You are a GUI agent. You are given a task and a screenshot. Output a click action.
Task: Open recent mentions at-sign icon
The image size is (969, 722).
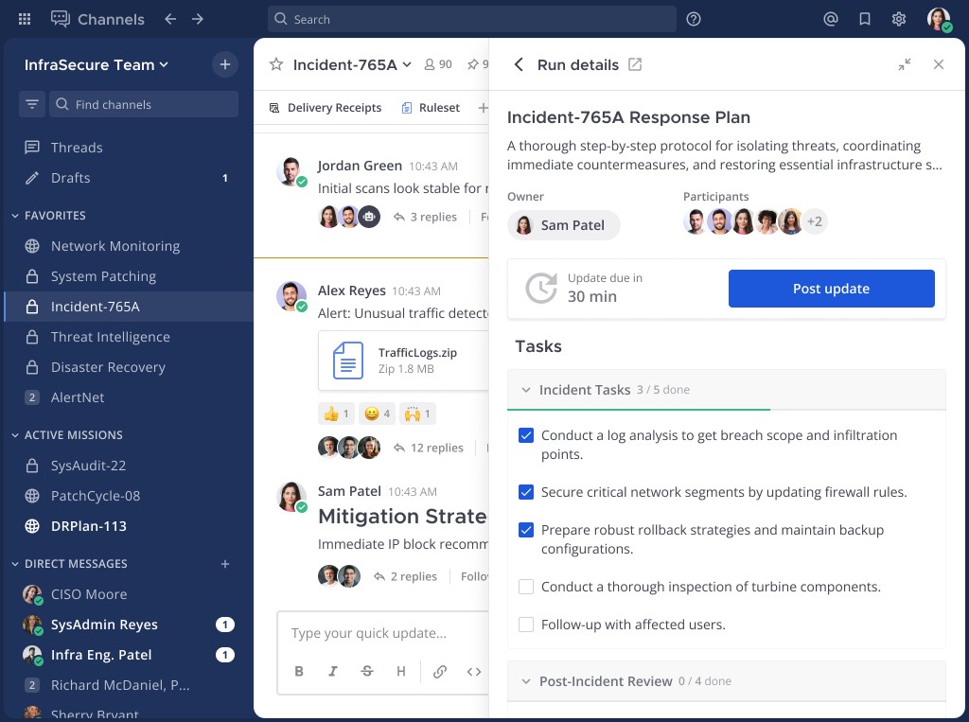pos(831,19)
